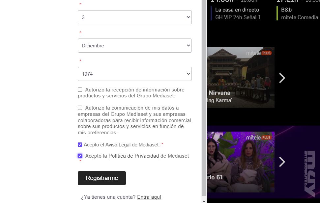The width and height of the screenshot is (320, 203).
Task: Enable receiving Mediaset product information checkbox
Action: click(x=80, y=90)
